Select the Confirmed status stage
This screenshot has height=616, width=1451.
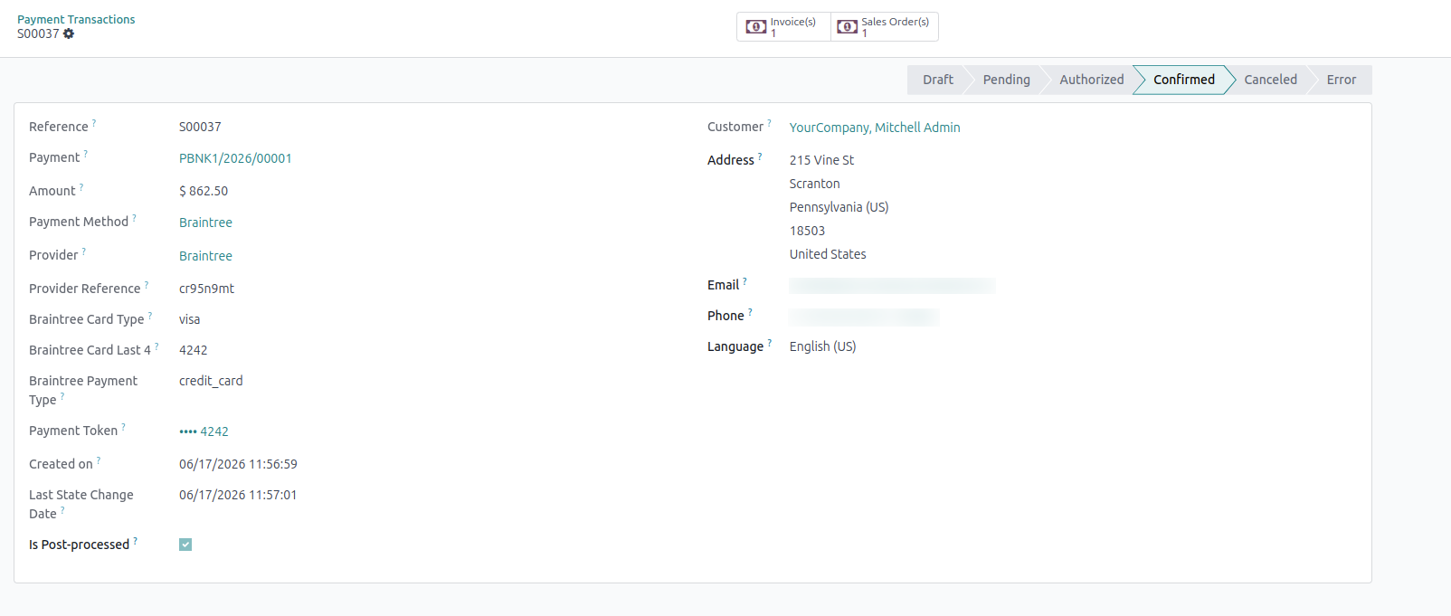pyautogui.click(x=1183, y=80)
